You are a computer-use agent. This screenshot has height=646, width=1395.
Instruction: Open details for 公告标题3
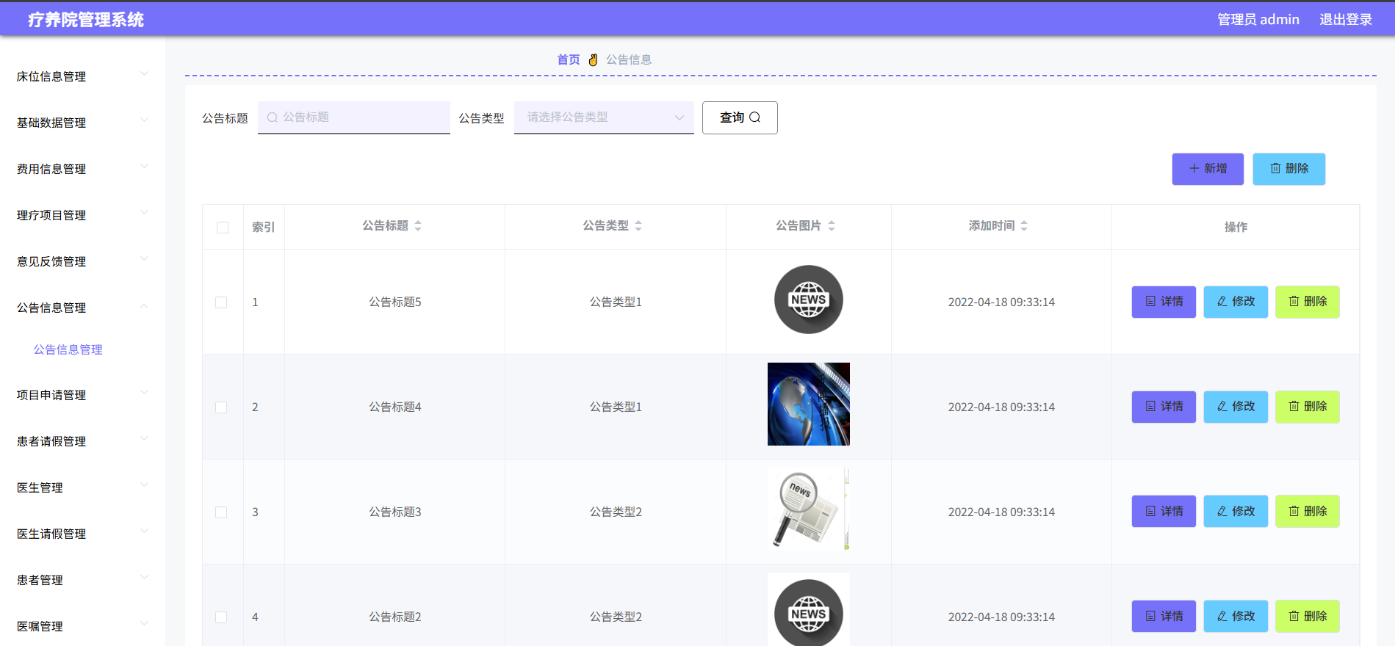coord(1164,512)
